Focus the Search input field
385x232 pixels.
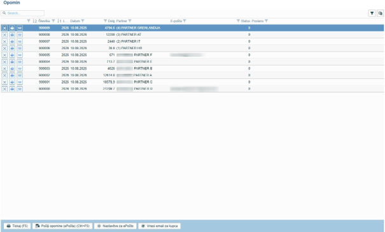coord(22,13)
